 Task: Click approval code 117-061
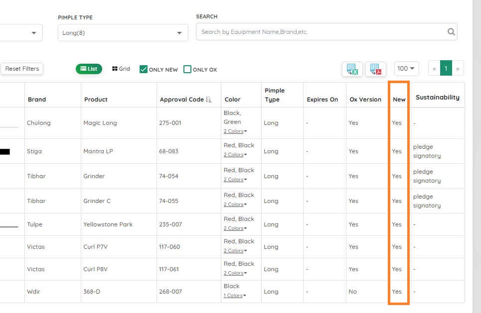168,269
